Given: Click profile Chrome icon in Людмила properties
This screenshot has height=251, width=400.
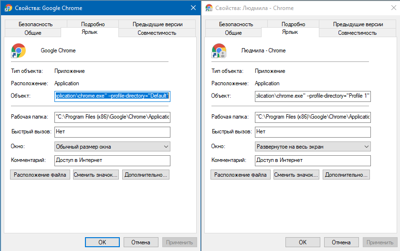Looking at the screenshot, I should (x=219, y=50).
